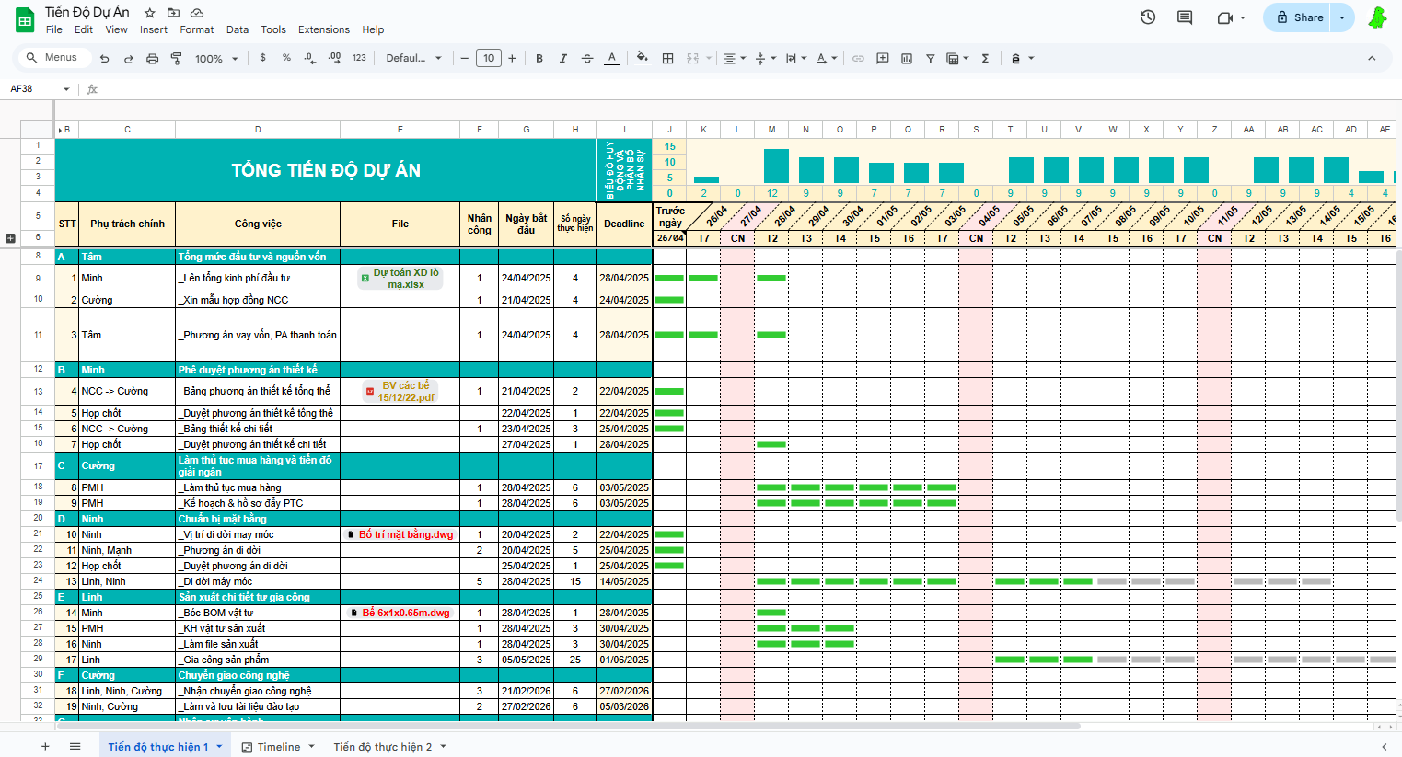Search the Menus box

pyautogui.click(x=53, y=57)
